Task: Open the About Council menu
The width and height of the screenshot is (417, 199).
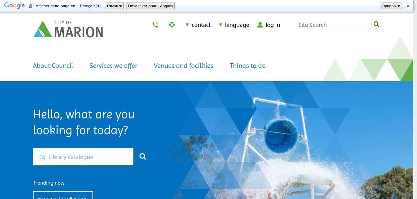Action: click(53, 66)
